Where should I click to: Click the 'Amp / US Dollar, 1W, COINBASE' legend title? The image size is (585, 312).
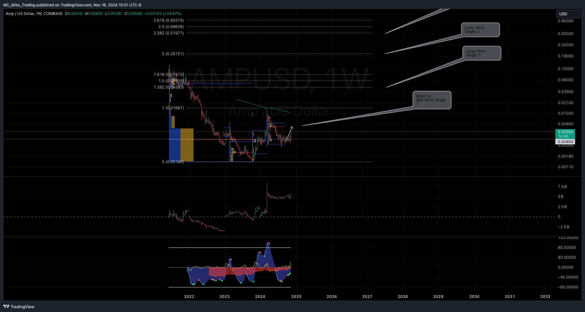[x=34, y=14]
